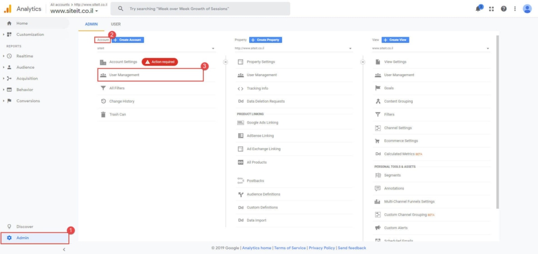Expand the Realtime reports section
Image resolution: width=538 pixels, height=254 pixels.
[3, 56]
